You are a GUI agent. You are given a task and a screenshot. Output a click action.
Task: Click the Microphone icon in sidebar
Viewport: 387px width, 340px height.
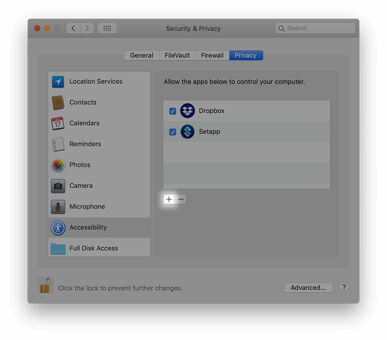[58, 206]
